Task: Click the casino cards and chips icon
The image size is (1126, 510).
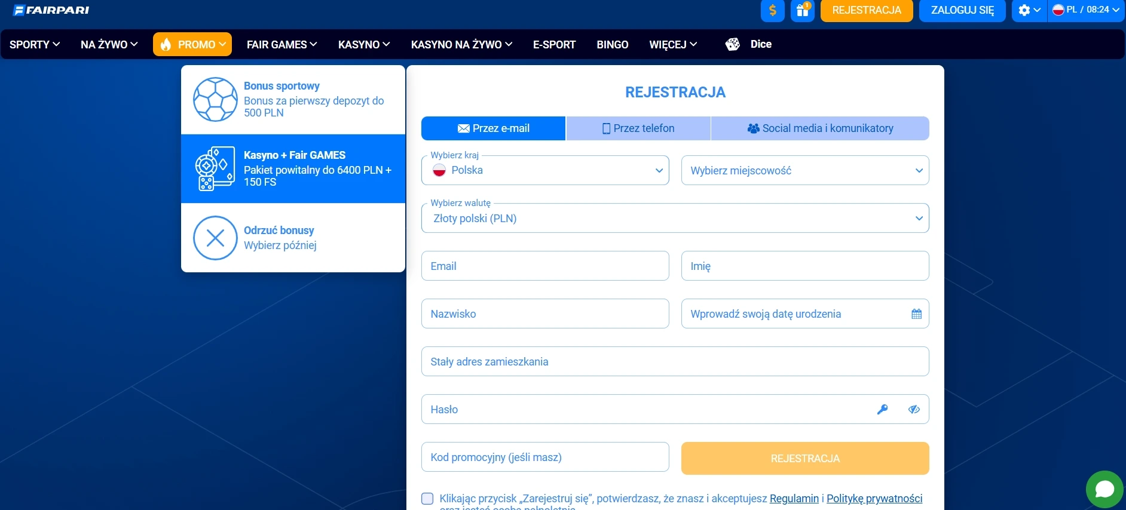Action: coord(215,168)
